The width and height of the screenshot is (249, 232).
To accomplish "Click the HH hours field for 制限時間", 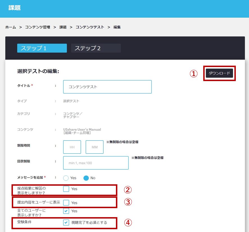I will click(72, 147).
